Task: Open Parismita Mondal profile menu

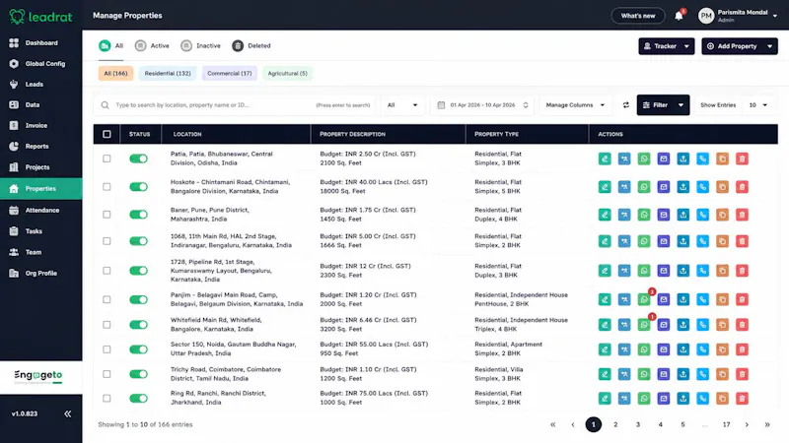Action: 738,16
